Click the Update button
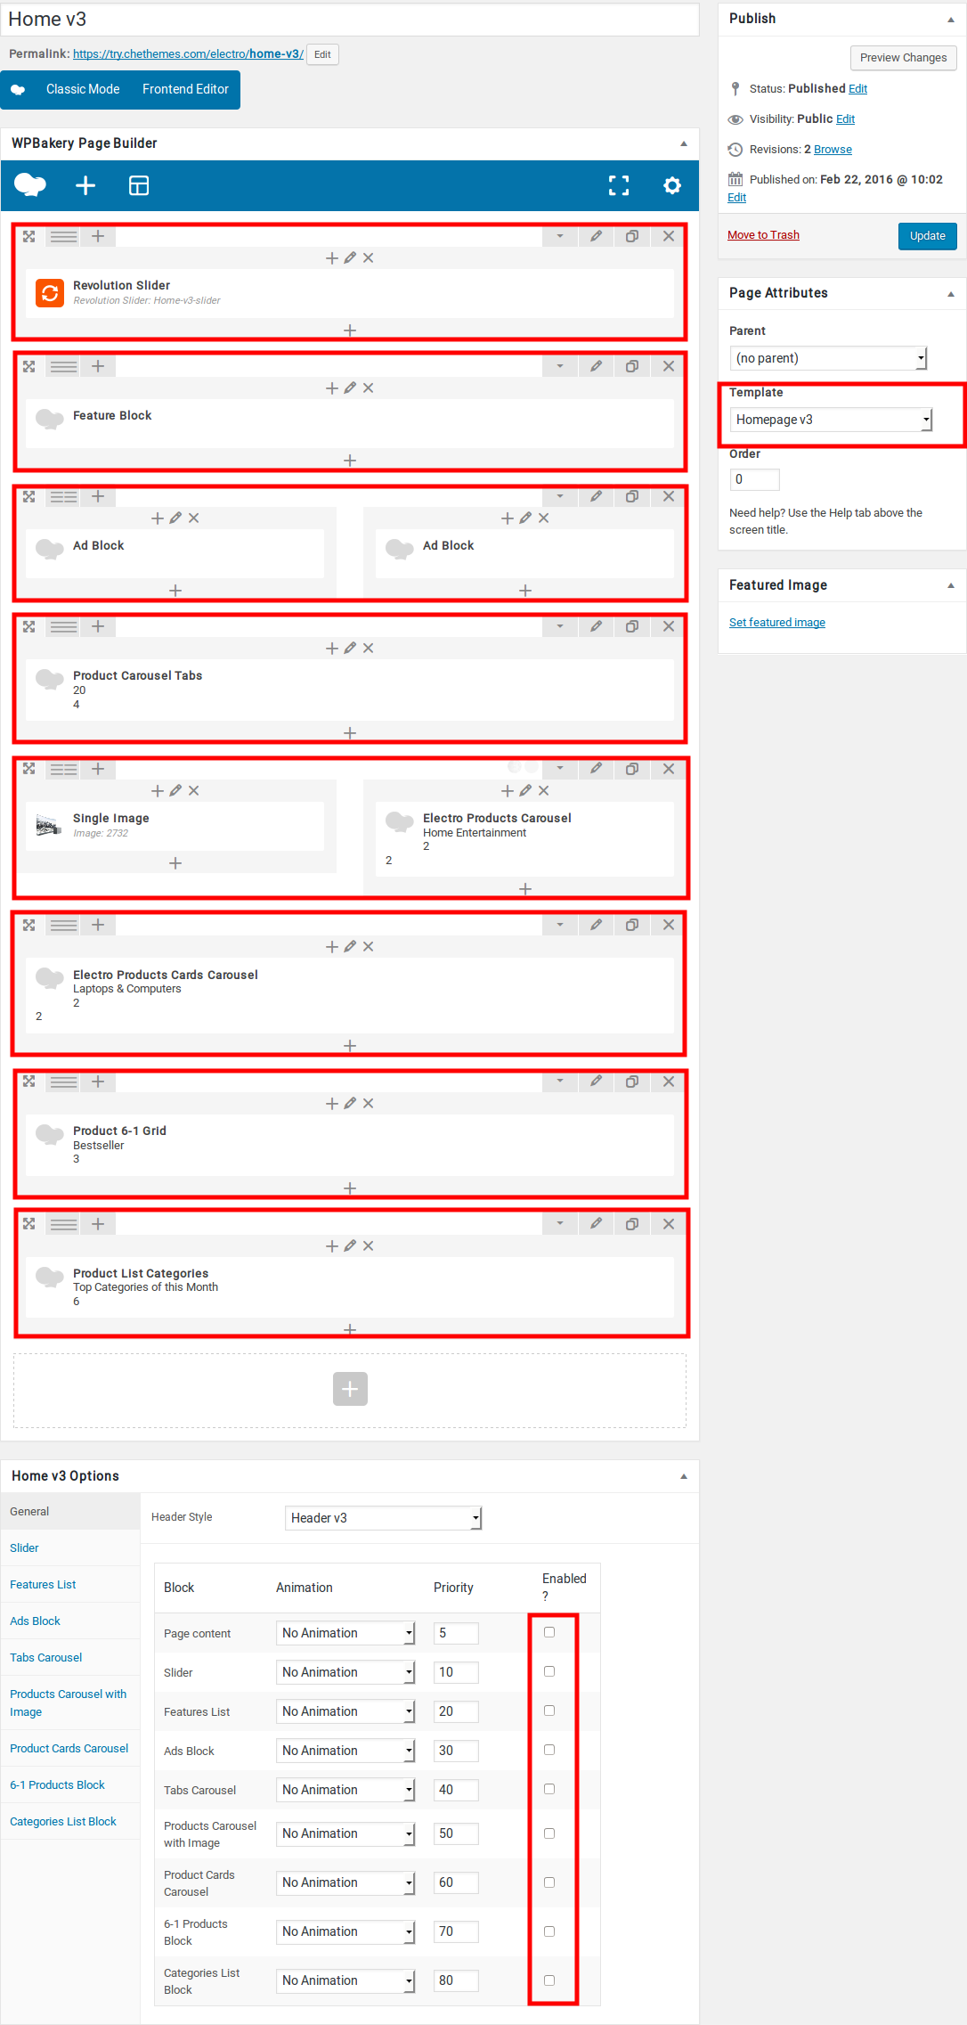Screen dimensions: 967x2025 [x=927, y=236]
